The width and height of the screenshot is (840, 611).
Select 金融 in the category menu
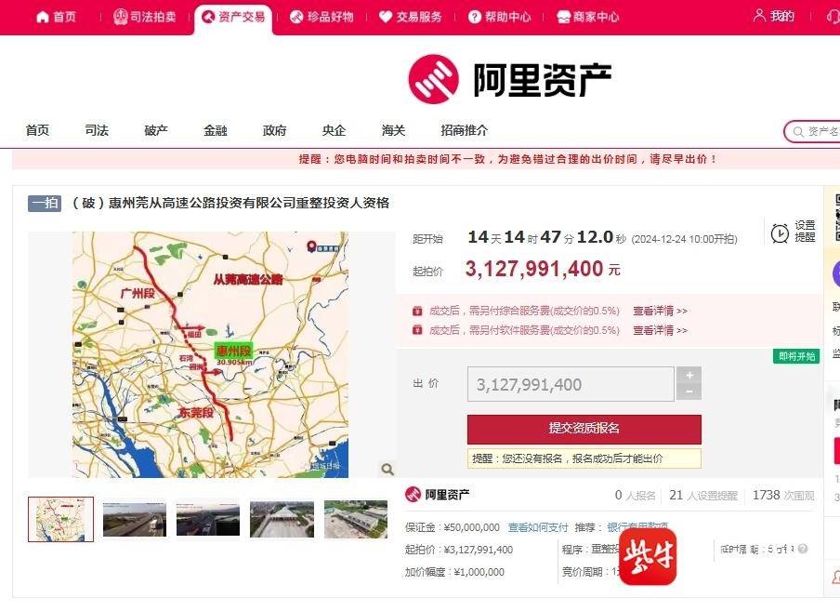tap(216, 130)
